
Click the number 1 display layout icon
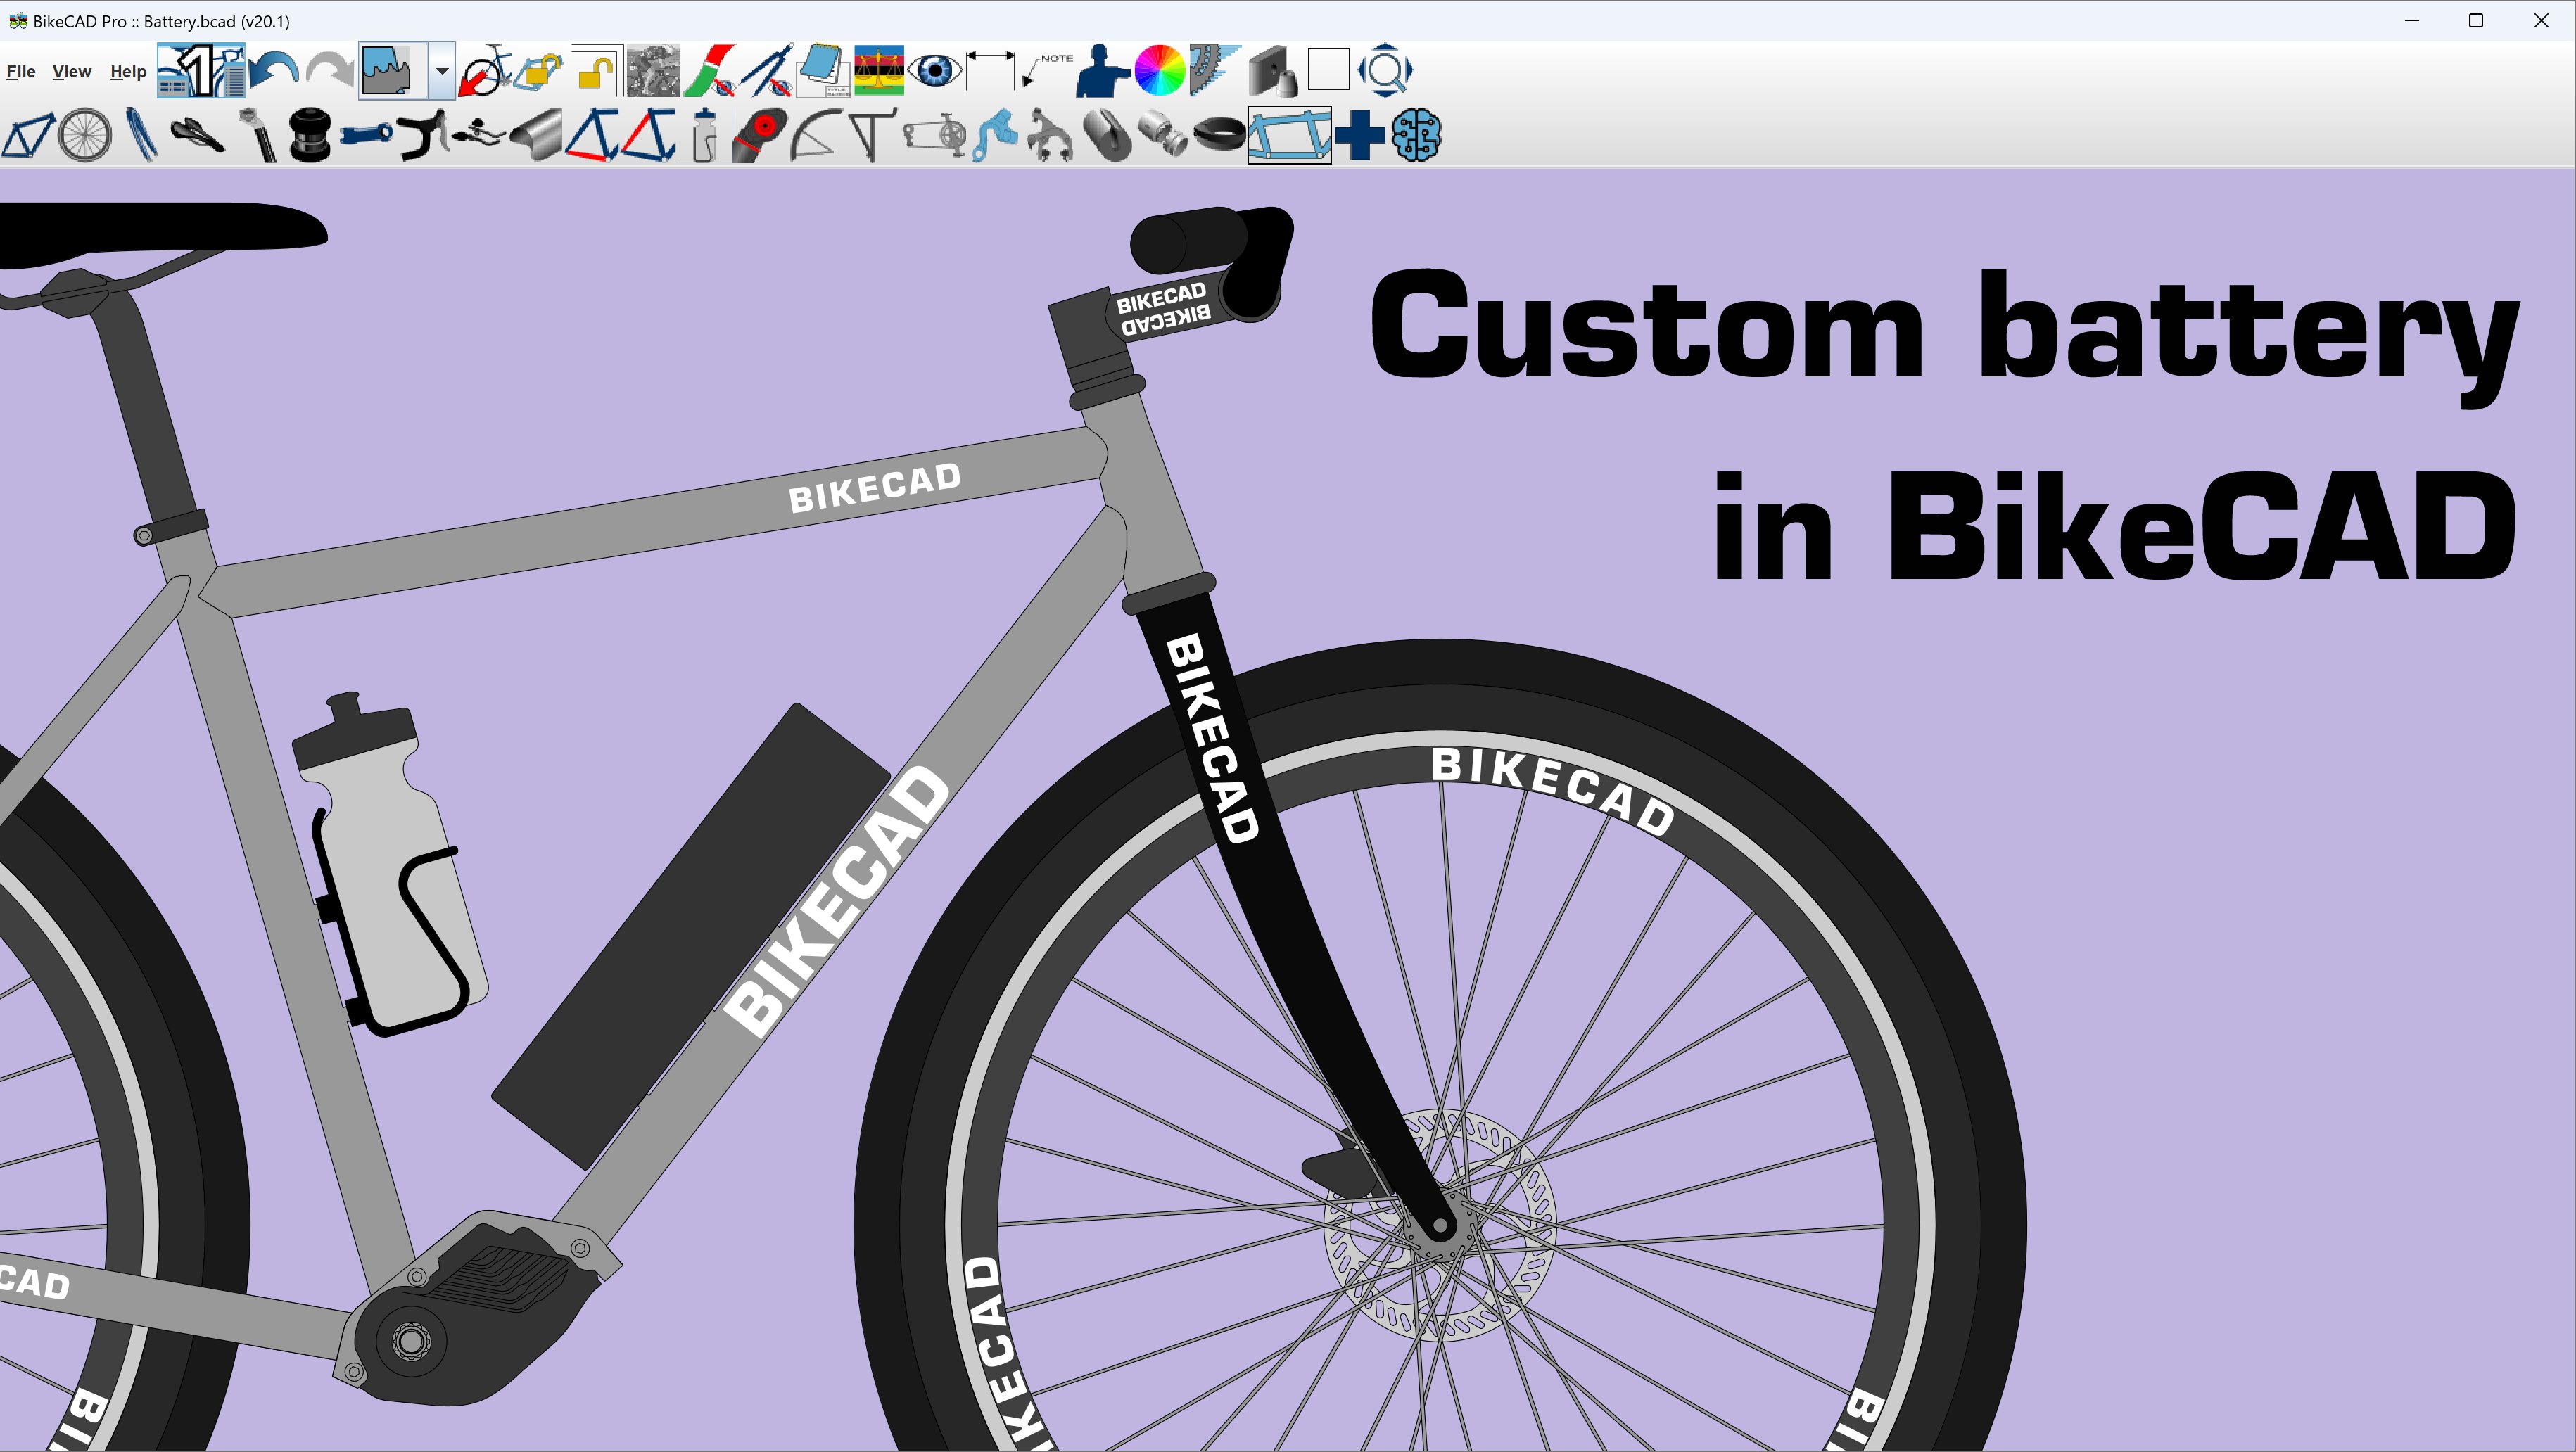pos(201,71)
